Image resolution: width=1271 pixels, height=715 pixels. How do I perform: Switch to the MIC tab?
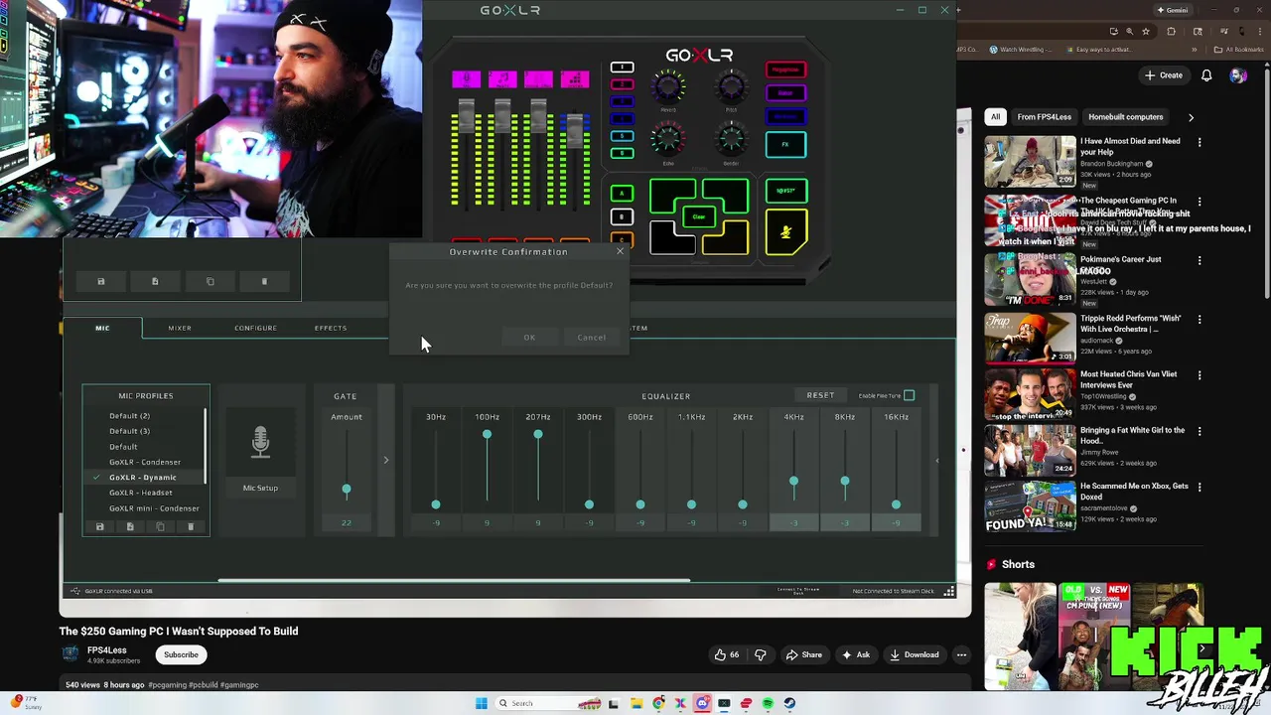tap(102, 328)
